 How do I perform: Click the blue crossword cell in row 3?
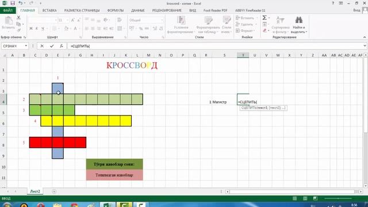[57, 89]
